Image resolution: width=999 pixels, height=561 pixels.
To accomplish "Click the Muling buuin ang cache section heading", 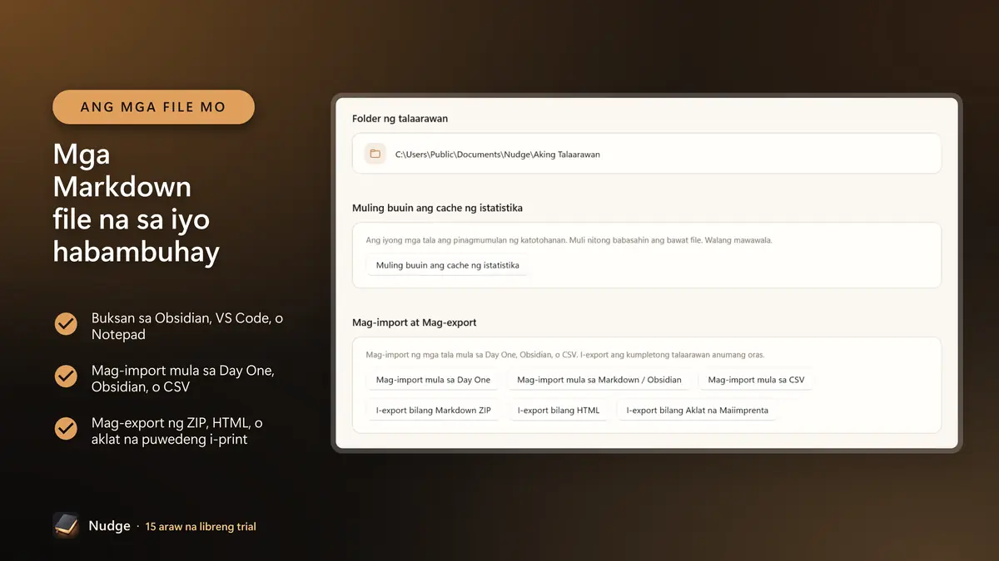I will point(438,208).
